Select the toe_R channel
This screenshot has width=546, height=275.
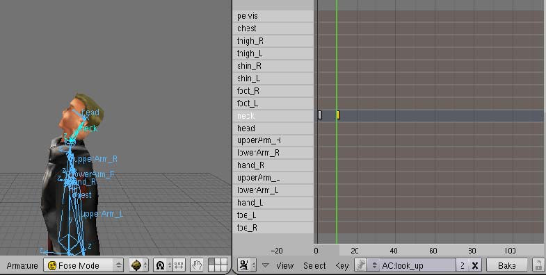tap(273, 228)
